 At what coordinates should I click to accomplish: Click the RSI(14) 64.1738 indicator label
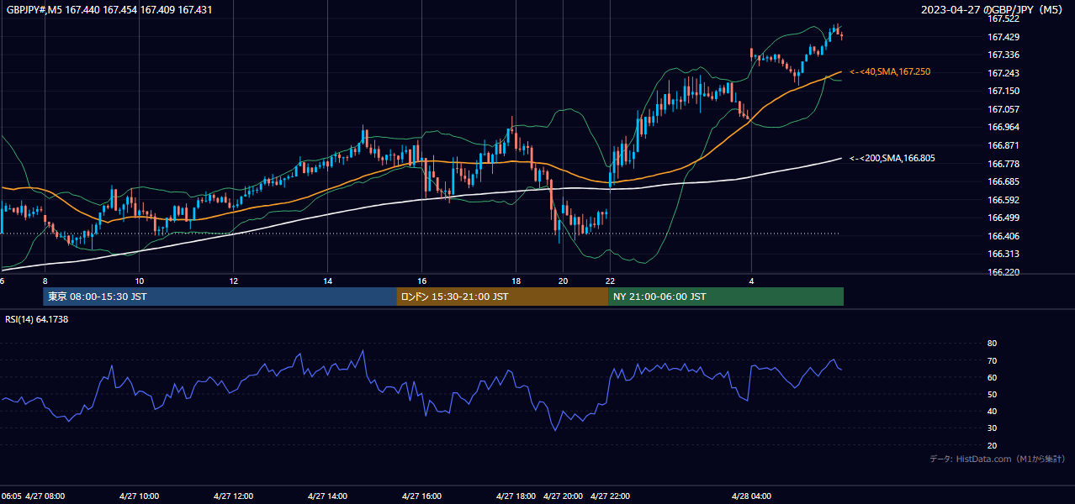[37, 319]
